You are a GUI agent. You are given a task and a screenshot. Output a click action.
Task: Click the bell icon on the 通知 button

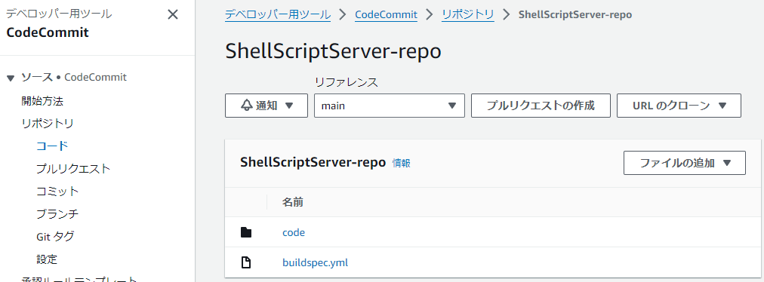click(x=247, y=106)
